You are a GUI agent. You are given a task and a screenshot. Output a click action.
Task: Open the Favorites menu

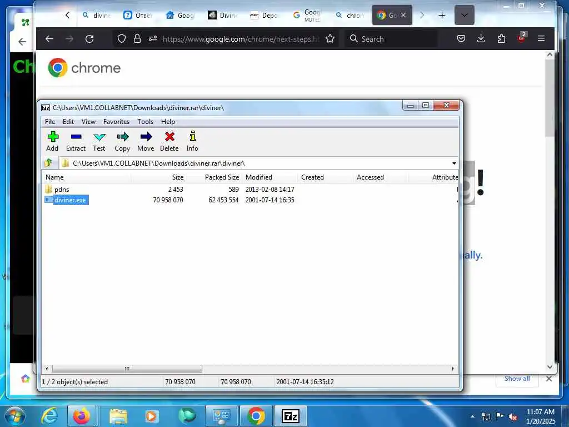point(116,122)
